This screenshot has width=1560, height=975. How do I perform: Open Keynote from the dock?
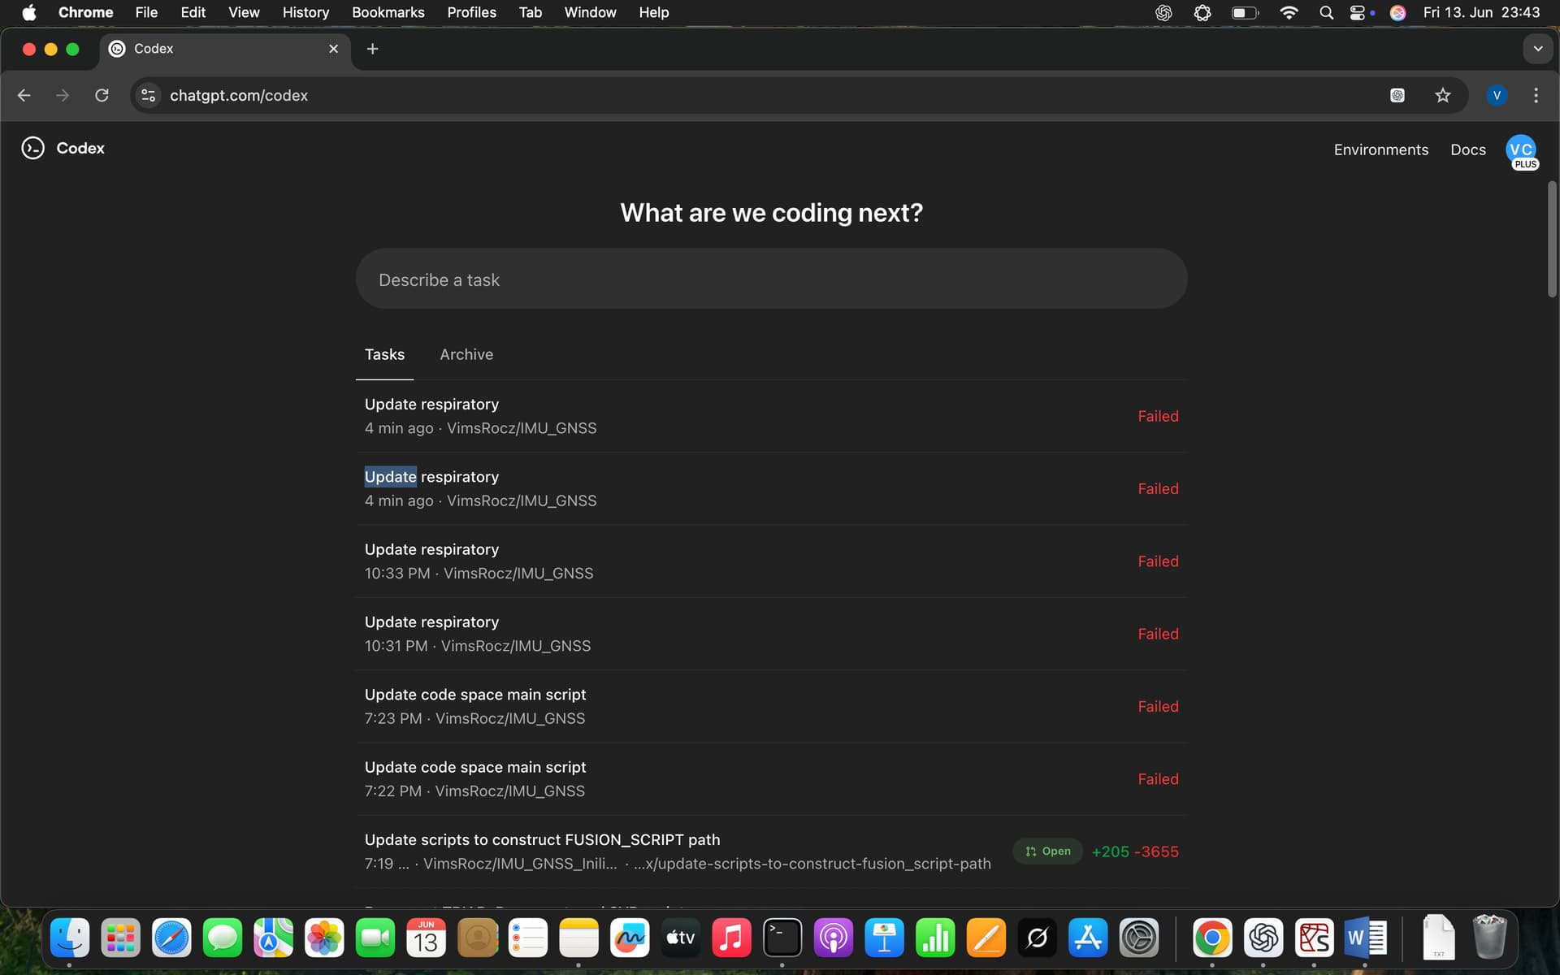(x=884, y=938)
